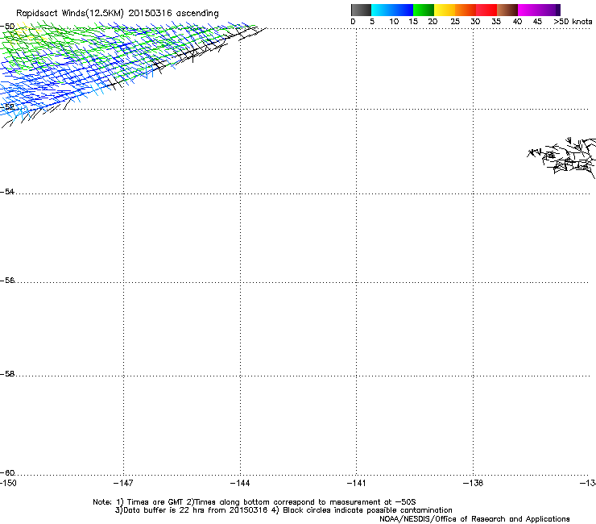Click the '>50 knots' legend label
Image resolution: width=596 pixels, height=524 pixels.
(x=573, y=22)
